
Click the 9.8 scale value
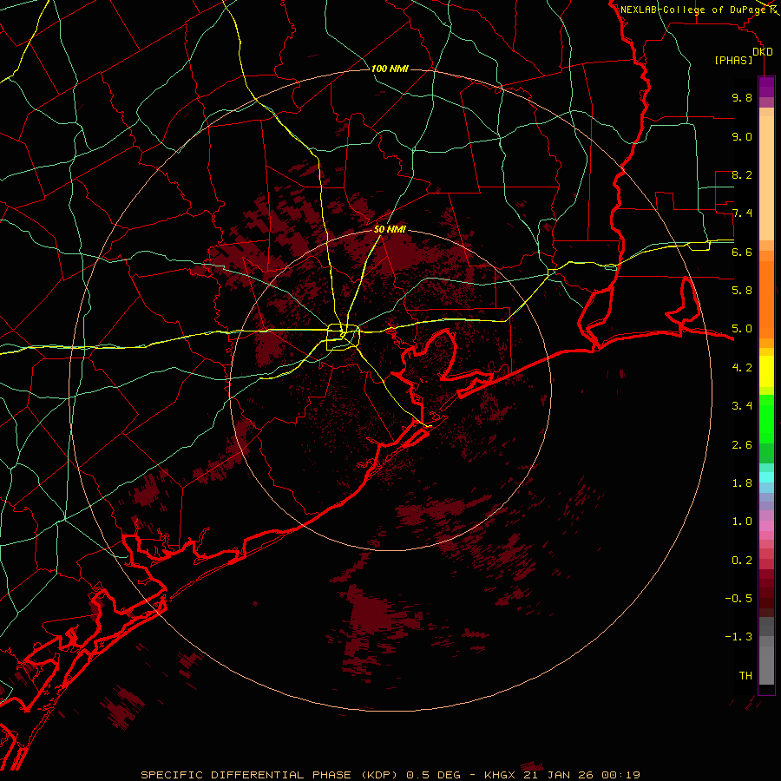[x=742, y=97]
